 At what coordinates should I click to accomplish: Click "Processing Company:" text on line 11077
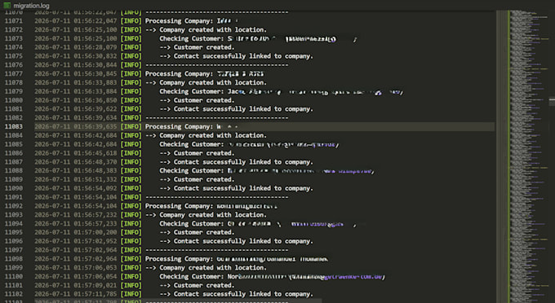click(x=179, y=74)
